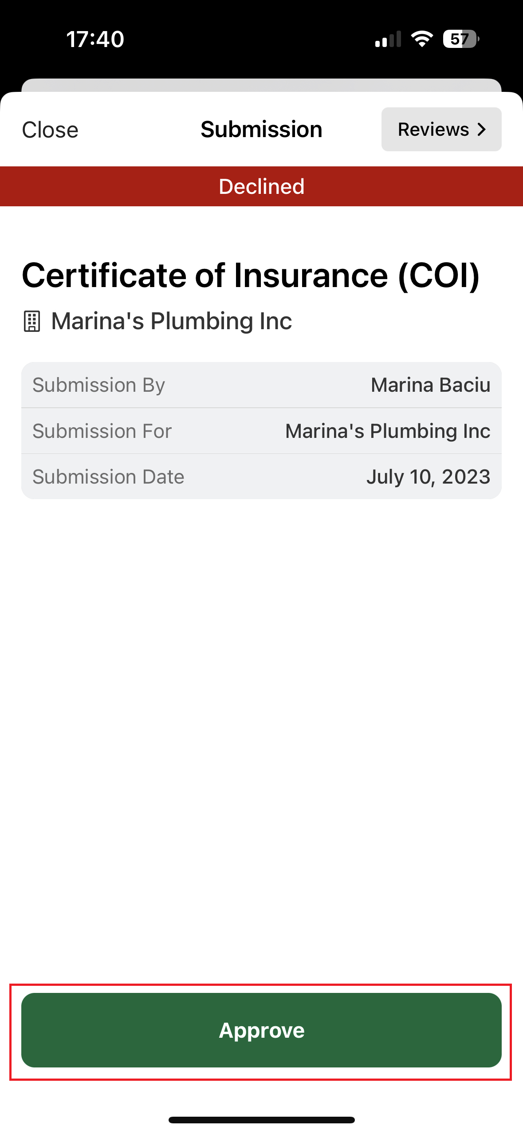Viewport: 523px width, 1134px height.
Task: Tap the 17:40 clock in status bar
Action: pos(95,39)
